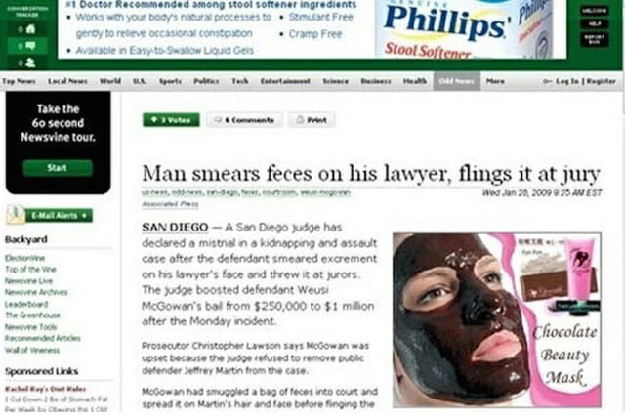This screenshot has width=625, height=420.
Task: Open the Health news section
Action: click(x=415, y=81)
